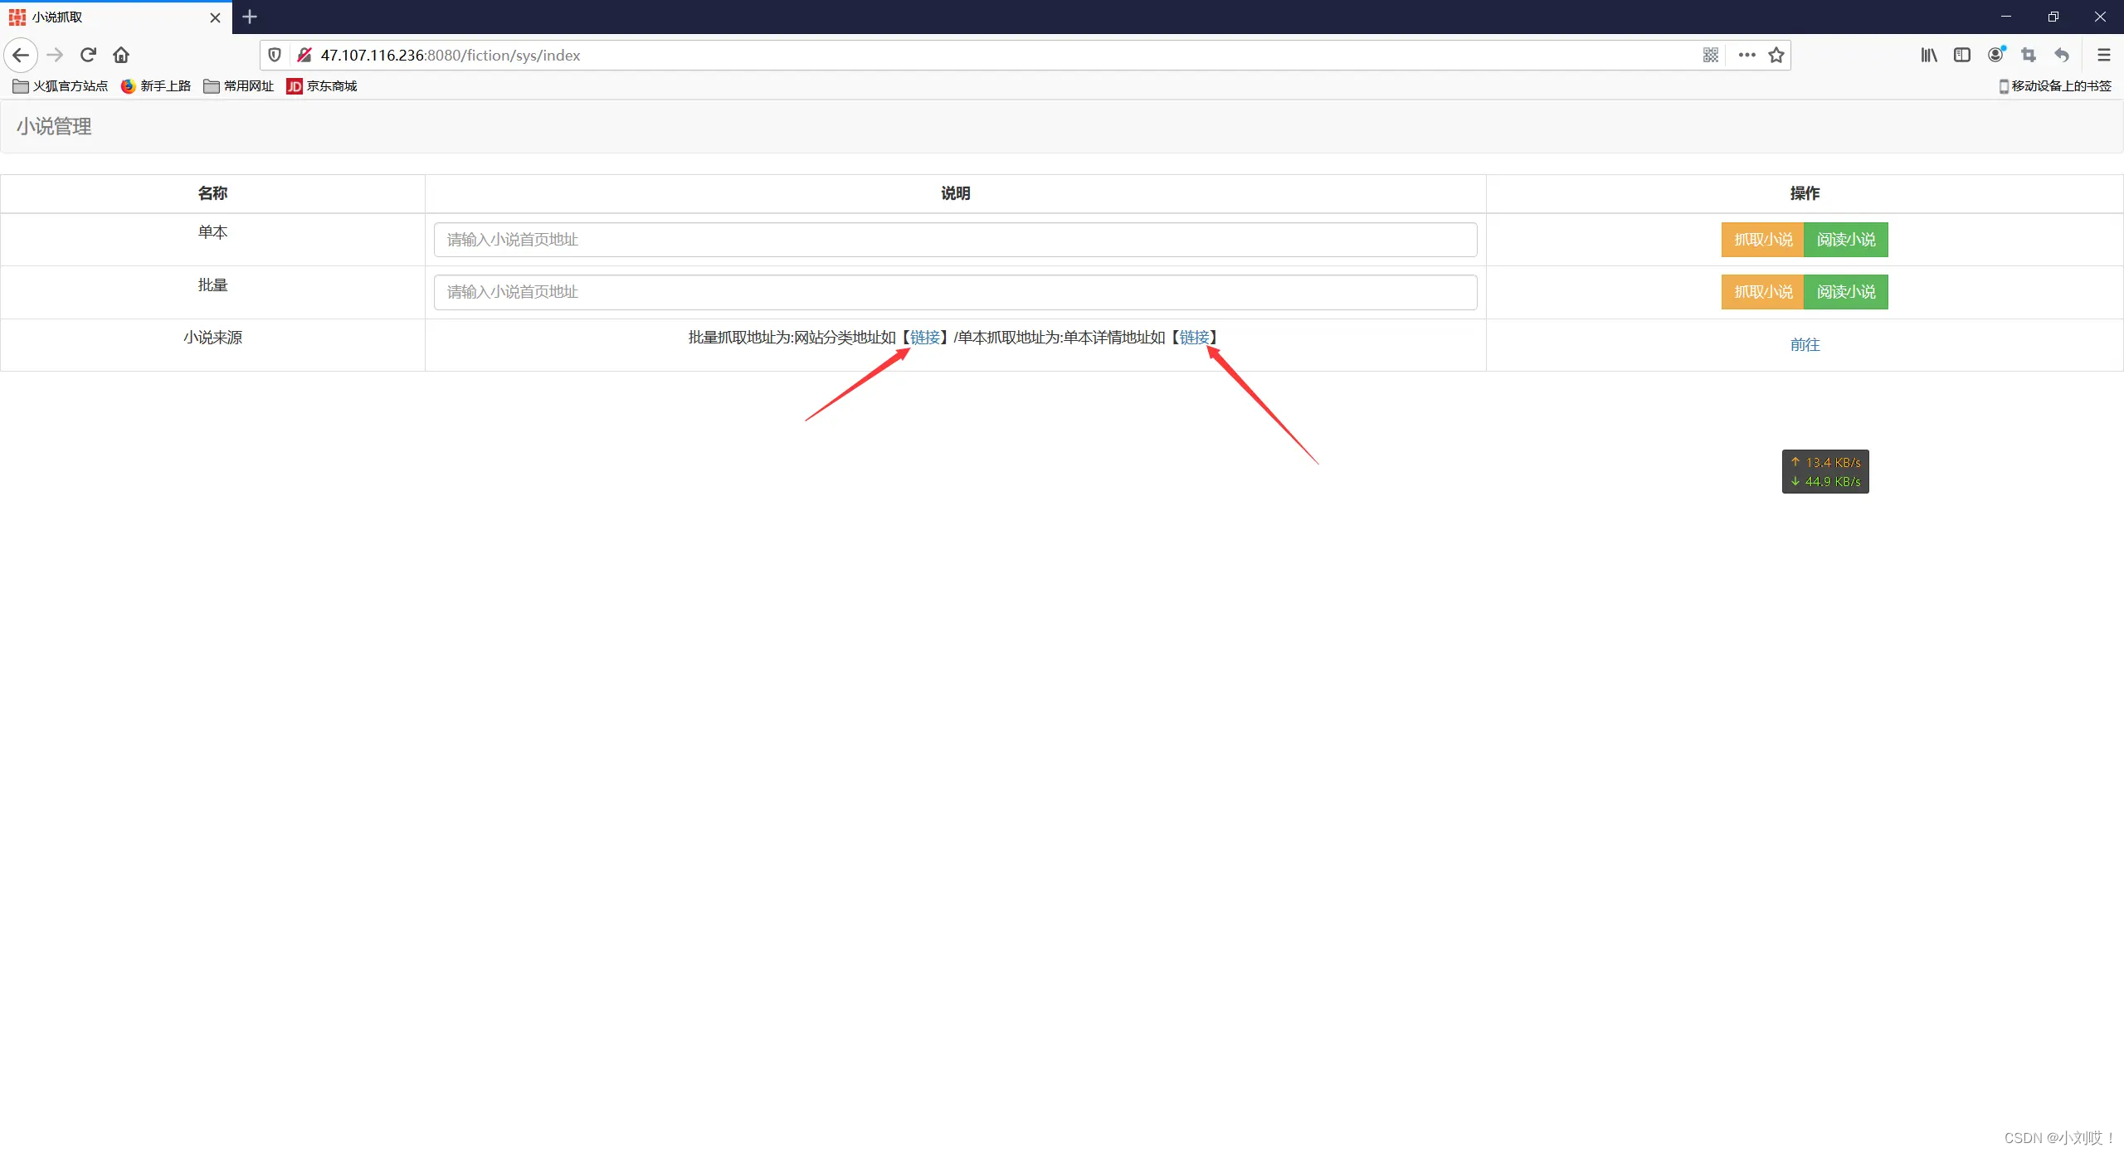
Task: Click 抓取小说 in the 批量 row
Action: (x=1762, y=292)
